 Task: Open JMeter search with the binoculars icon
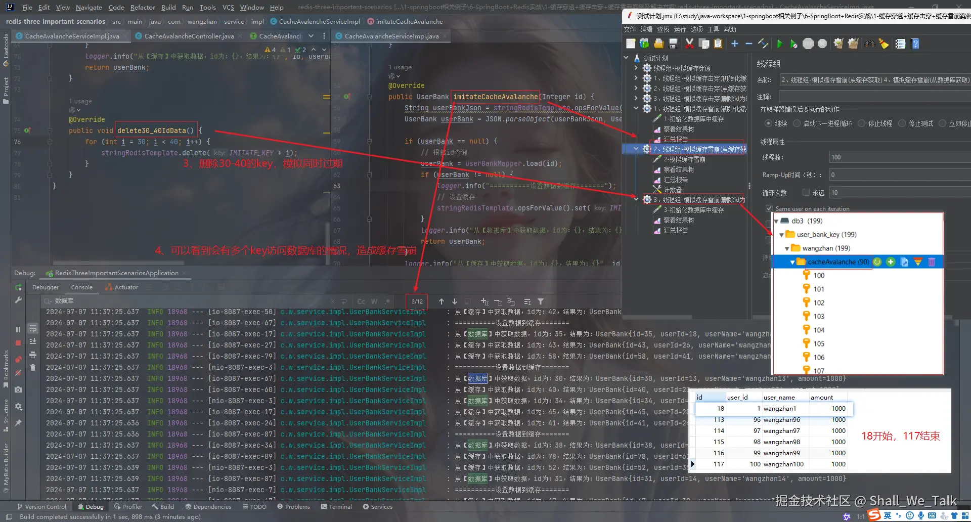coord(869,43)
